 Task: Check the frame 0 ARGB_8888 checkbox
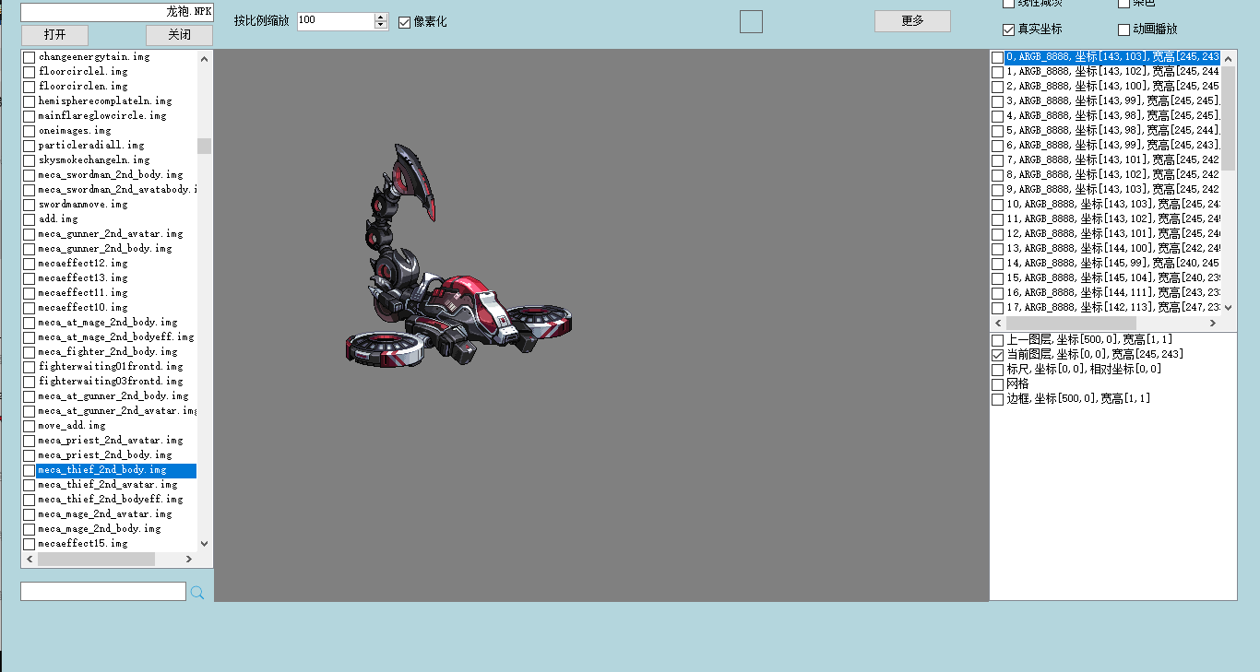998,57
